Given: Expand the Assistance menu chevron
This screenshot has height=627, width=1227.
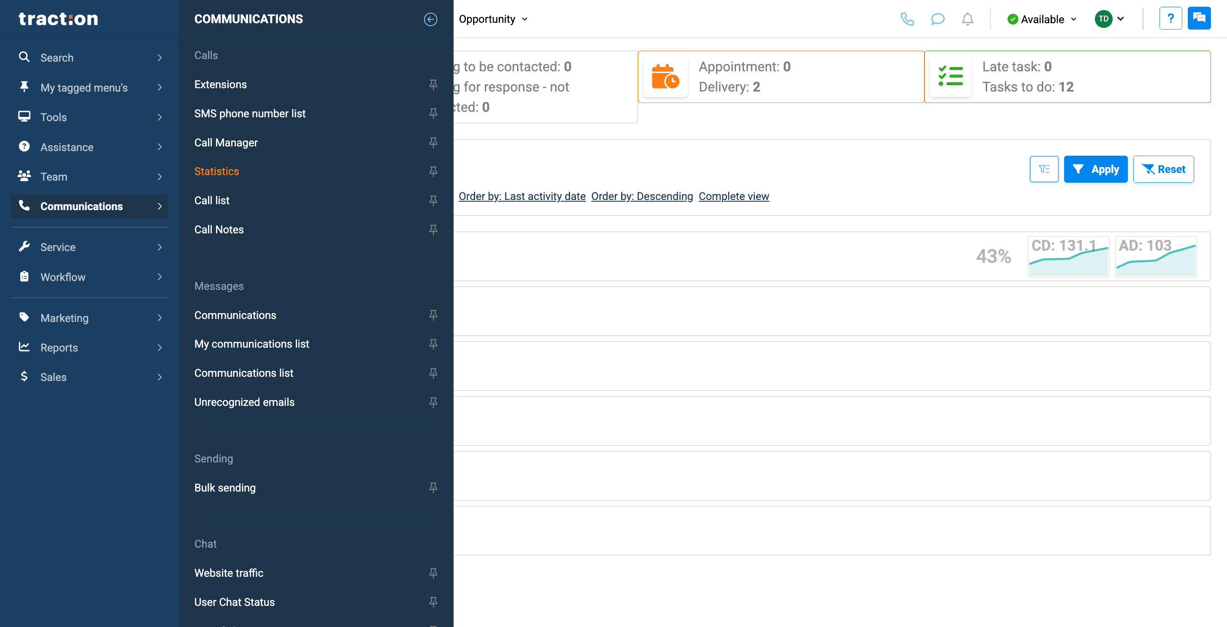Looking at the screenshot, I should tap(159, 147).
